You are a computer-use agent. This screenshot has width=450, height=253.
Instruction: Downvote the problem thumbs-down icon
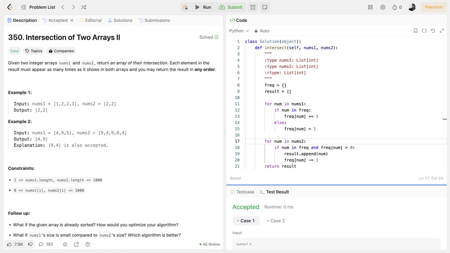tap(30, 244)
